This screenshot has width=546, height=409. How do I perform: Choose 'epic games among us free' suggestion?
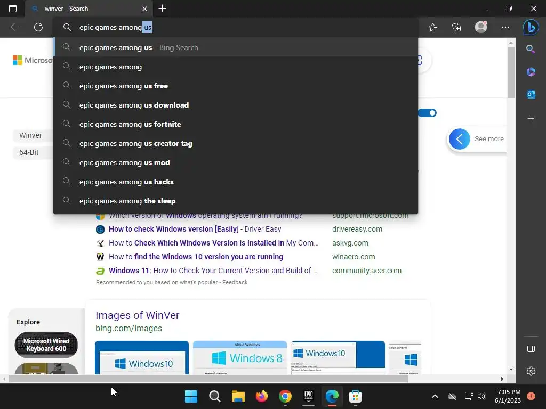236,86
